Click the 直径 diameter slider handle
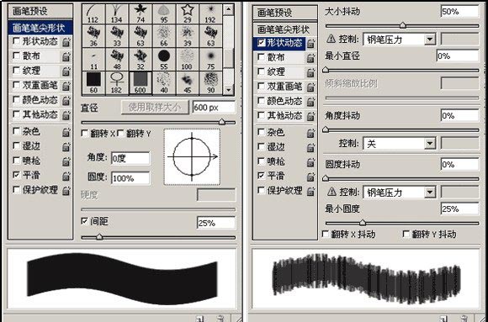Image resolution: width=488 pixels, height=322 pixels. [x=222, y=122]
